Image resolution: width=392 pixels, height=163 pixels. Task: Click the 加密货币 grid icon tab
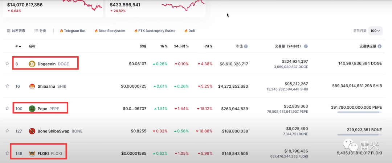click(16, 31)
